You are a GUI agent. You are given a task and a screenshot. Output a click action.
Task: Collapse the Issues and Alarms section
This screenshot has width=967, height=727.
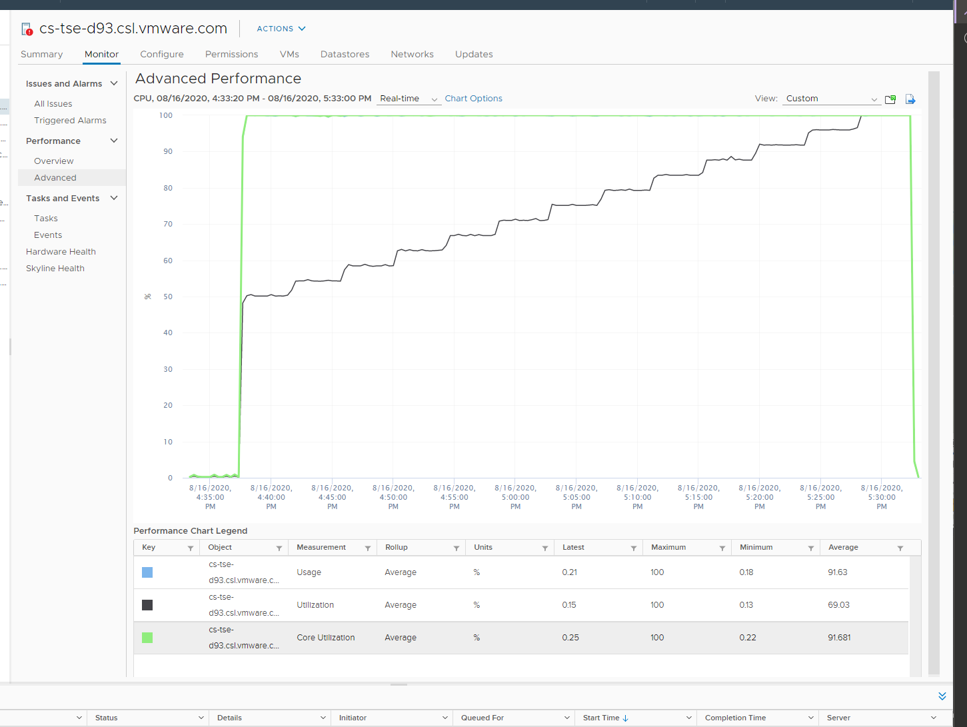114,83
